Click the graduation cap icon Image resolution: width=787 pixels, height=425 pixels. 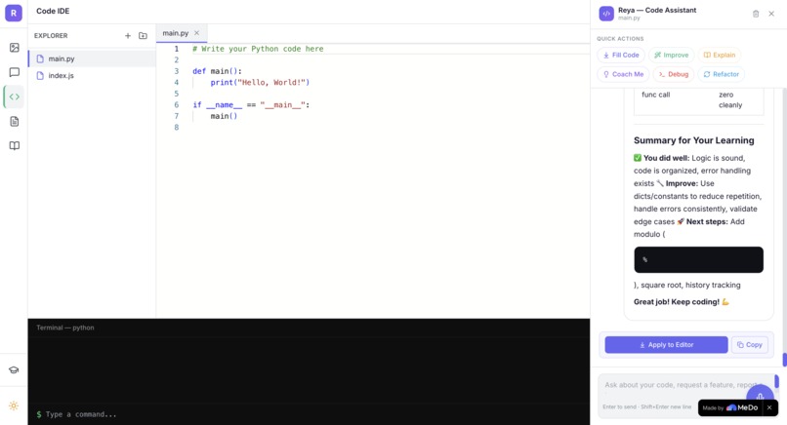click(14, 369)
